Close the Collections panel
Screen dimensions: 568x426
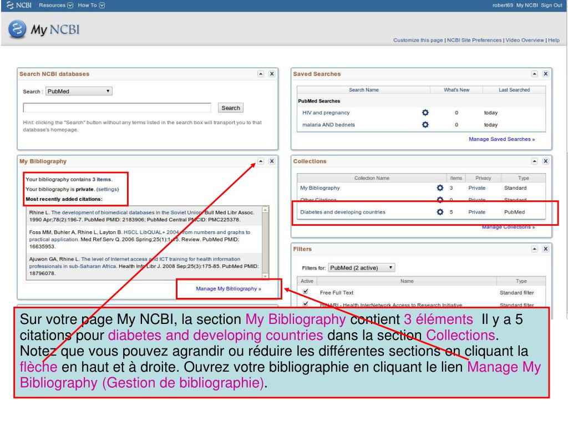coord(546,161)
